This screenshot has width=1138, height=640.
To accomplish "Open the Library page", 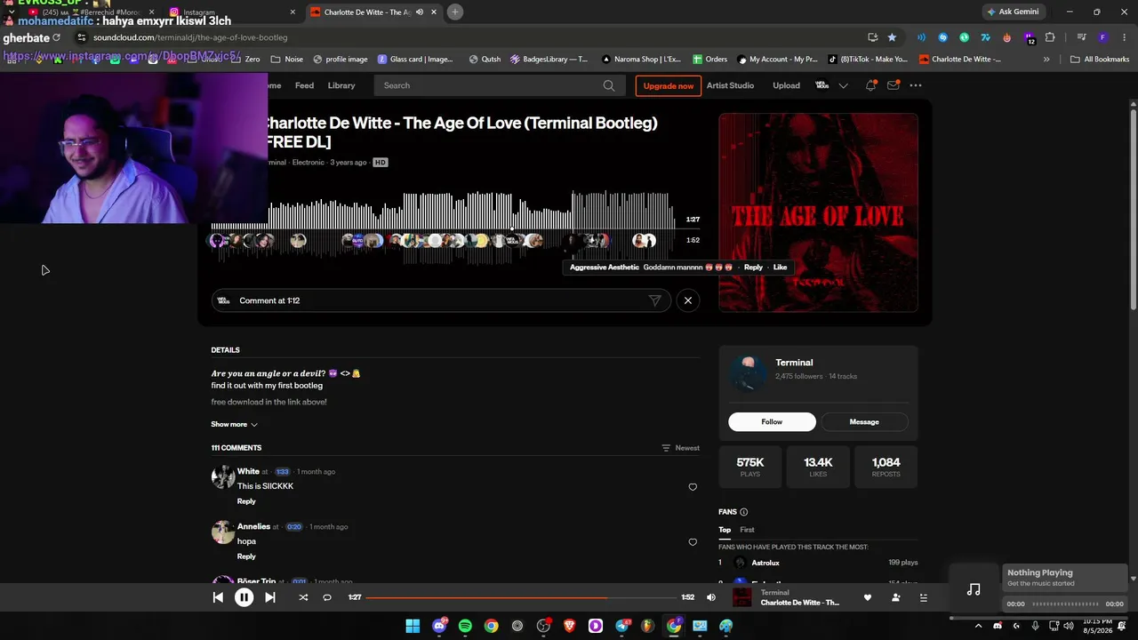I will [341, 85].
